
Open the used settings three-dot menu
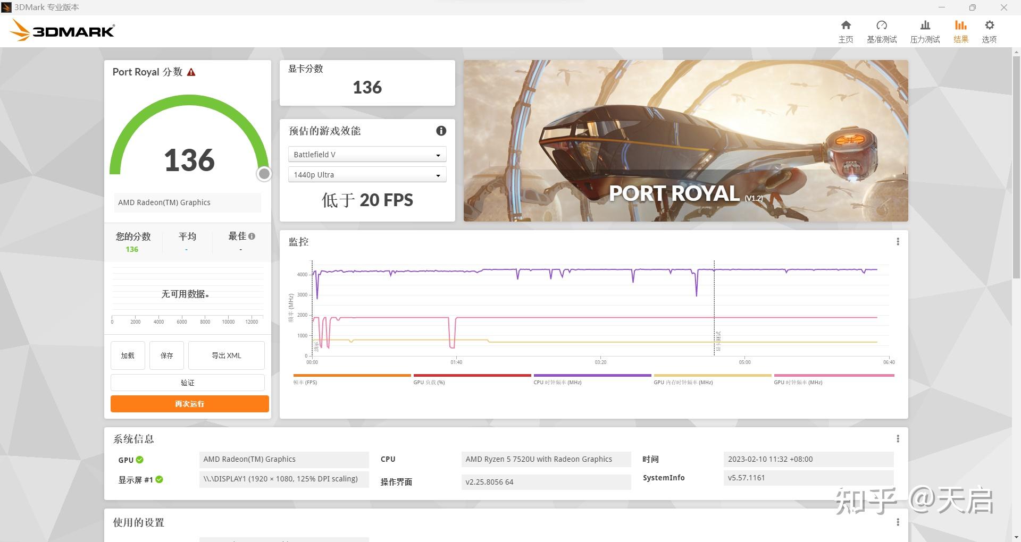point(898,522)
